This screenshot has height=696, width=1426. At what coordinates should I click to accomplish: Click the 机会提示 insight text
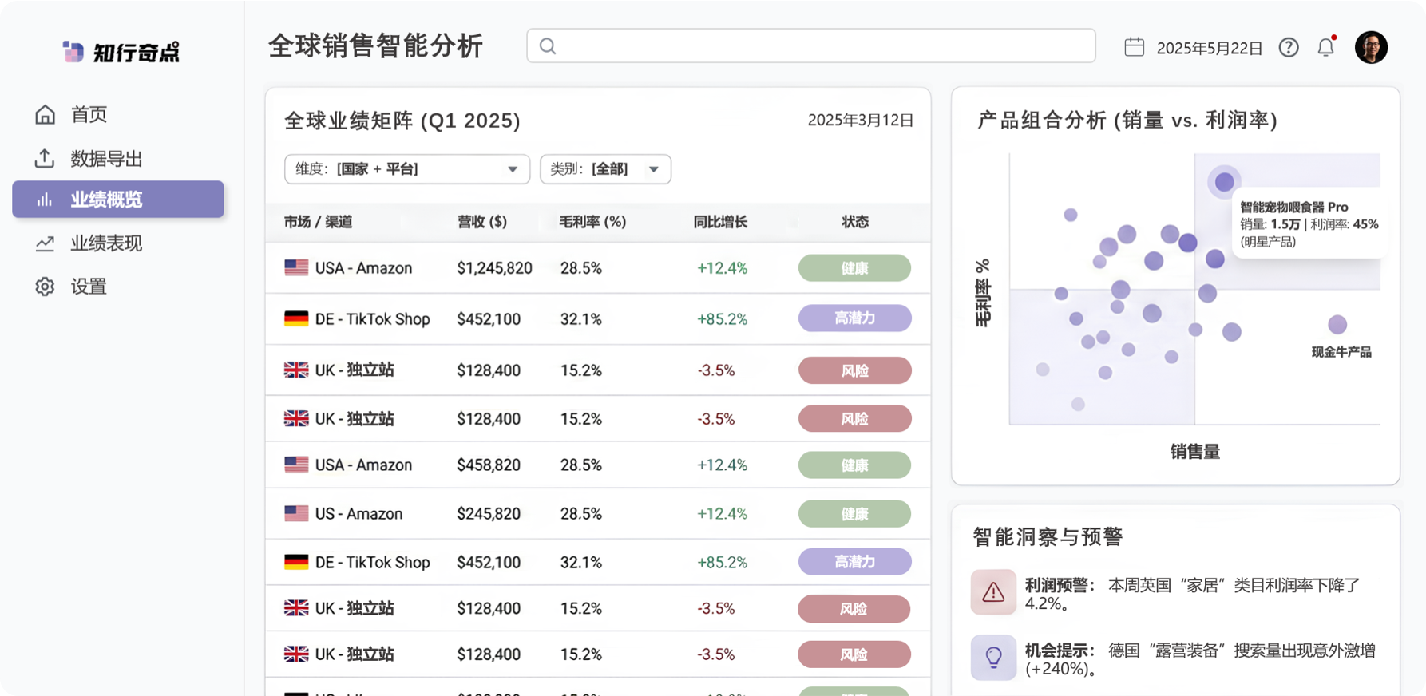click(1200, 659)
